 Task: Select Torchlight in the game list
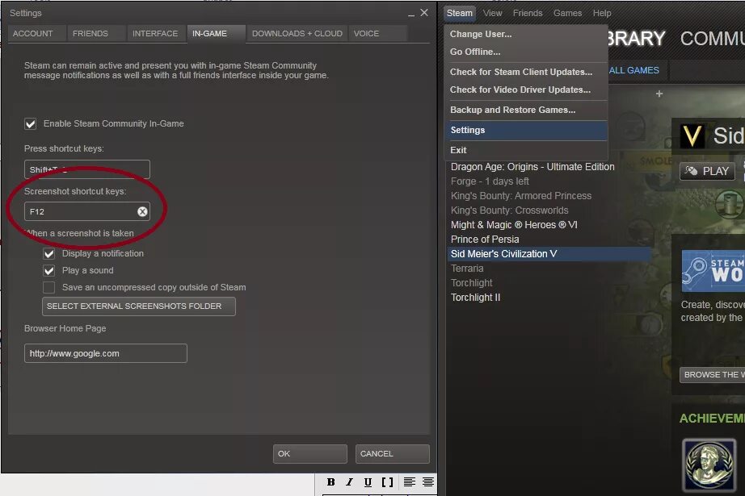point(471,283)
